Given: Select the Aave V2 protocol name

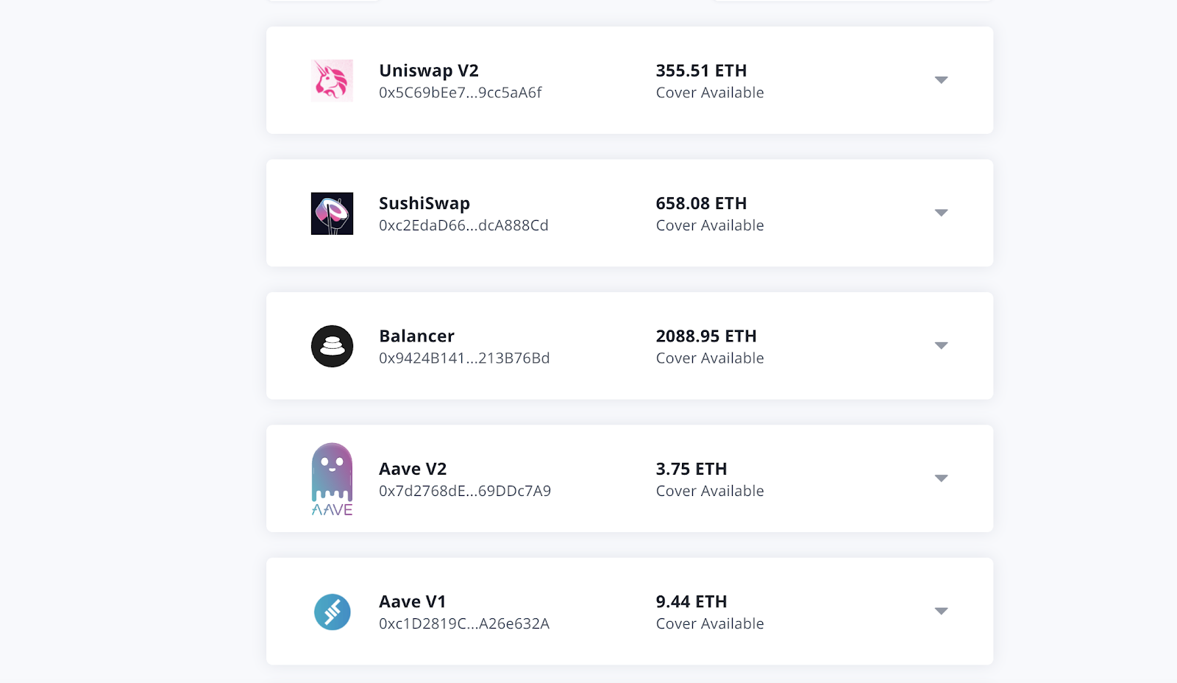Looking at the screenshot, I should click(x=413, y=469).
